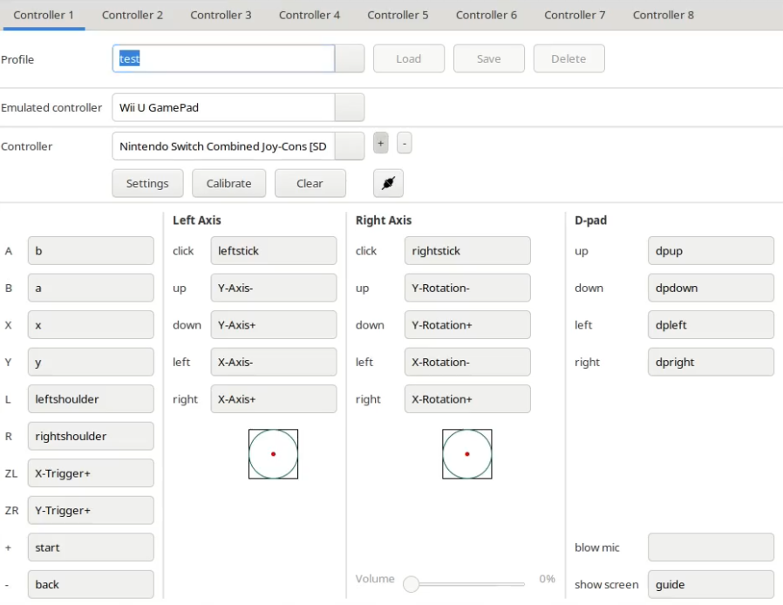Expand the Emulated controller dropdown

(x=350, y=108)
